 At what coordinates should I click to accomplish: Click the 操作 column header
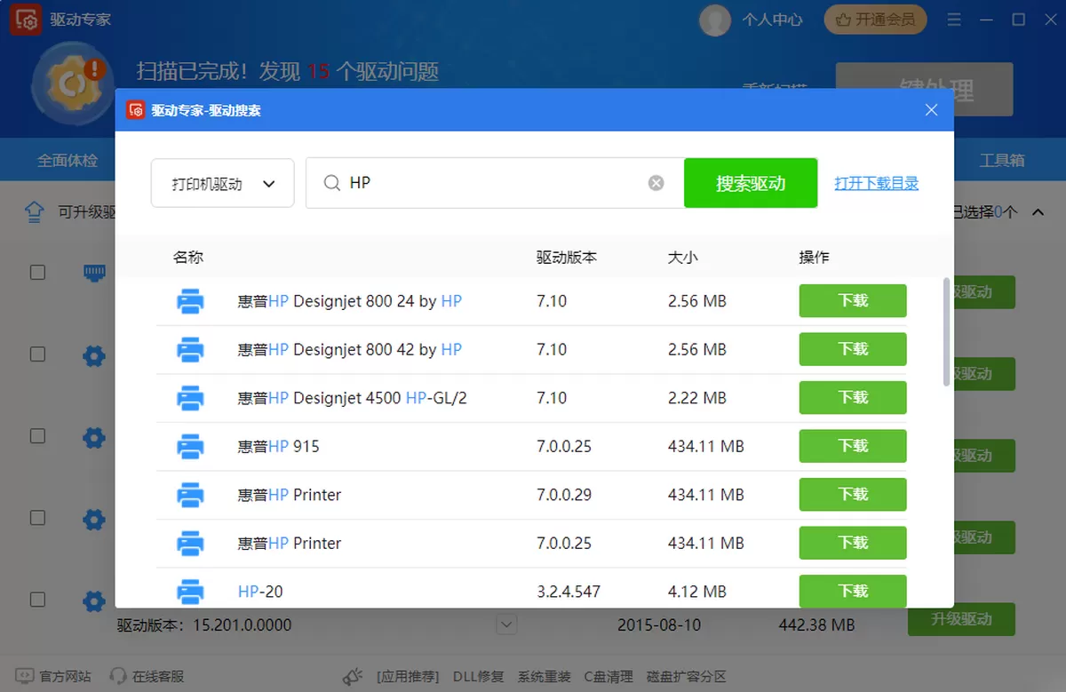point(815,258)
